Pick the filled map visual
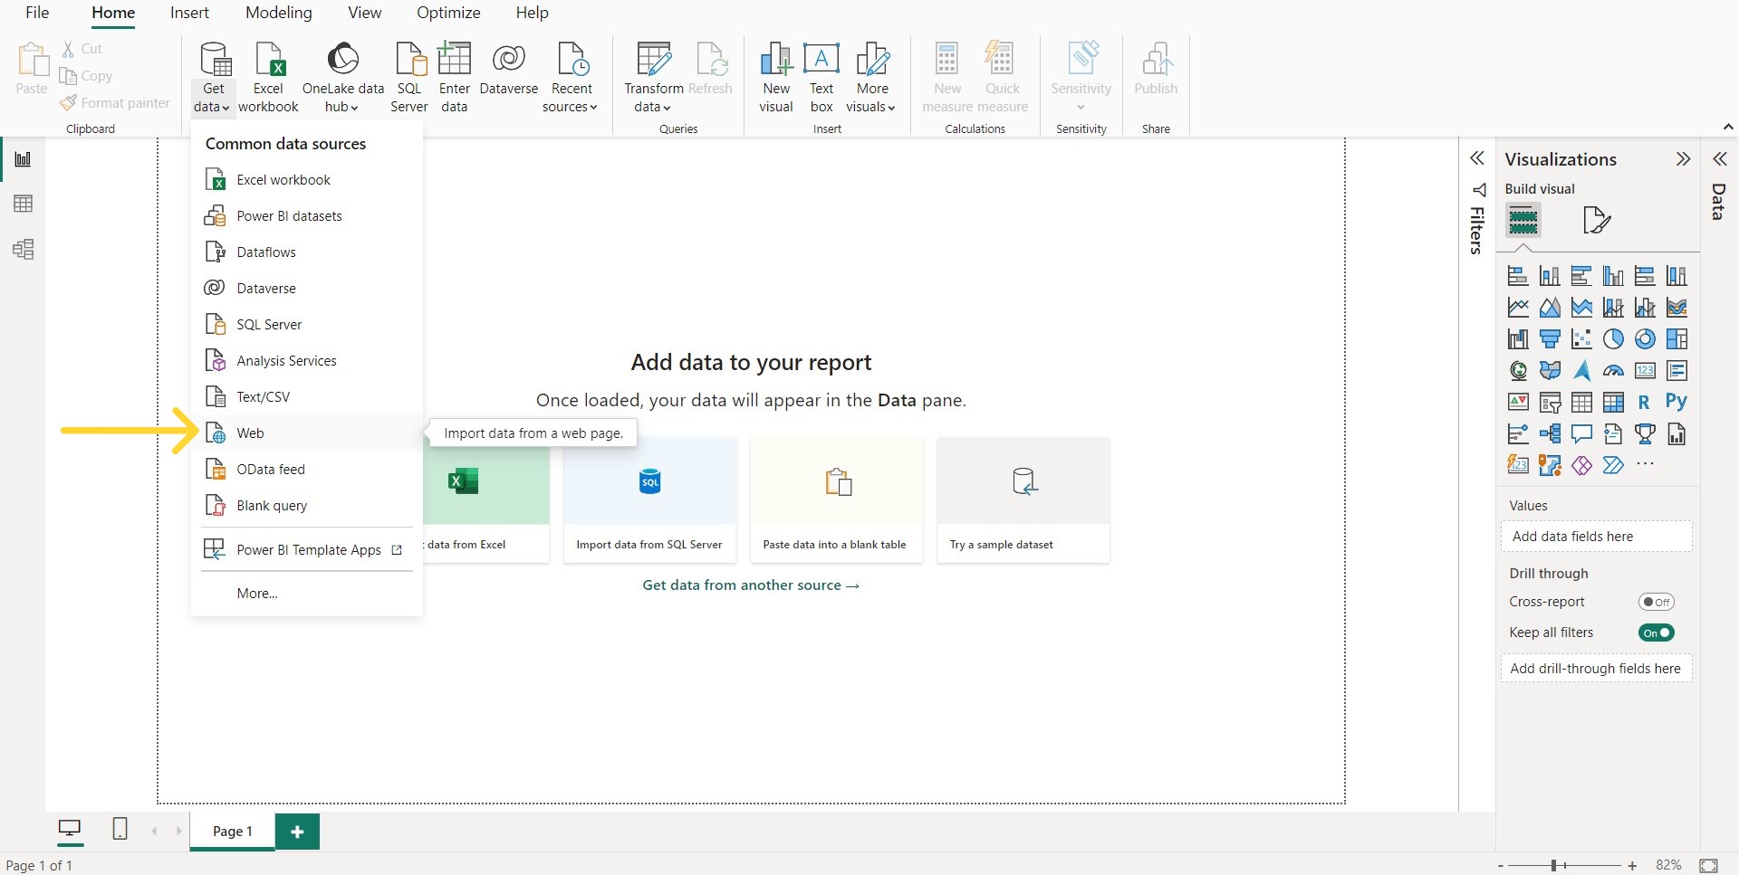Screen dimensions: 1739x875 pos(1550,371)
